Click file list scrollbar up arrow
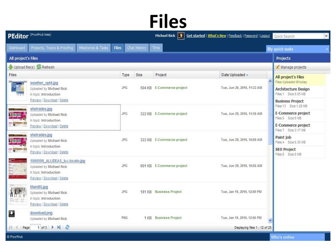 coord(270,81)
